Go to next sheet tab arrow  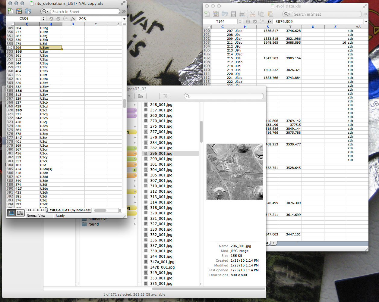coord(38,210)
